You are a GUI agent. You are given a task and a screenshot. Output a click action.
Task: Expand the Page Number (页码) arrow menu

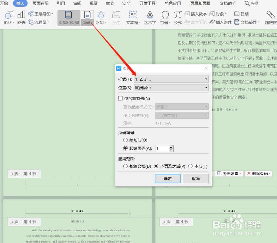click(92, 22)
